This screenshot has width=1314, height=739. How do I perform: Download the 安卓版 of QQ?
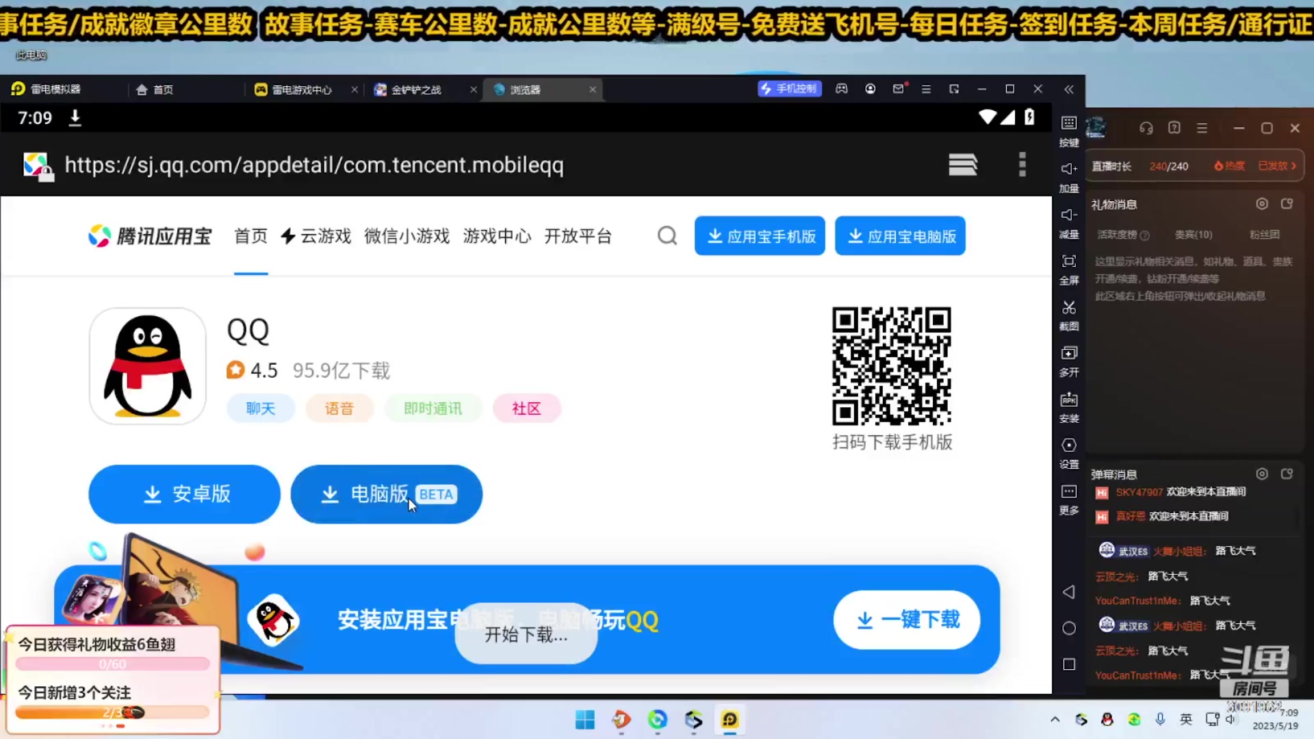[185, 494]
